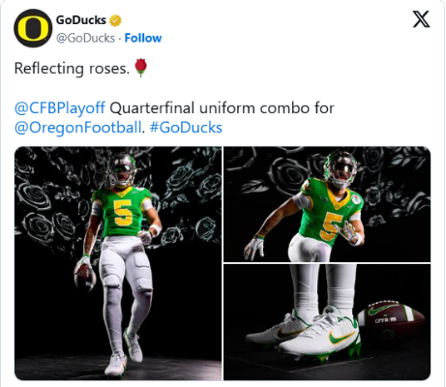Viewport: 446px width, 387px height.
Task: Open the GoDucks display name
Action: tap(81, 20)
